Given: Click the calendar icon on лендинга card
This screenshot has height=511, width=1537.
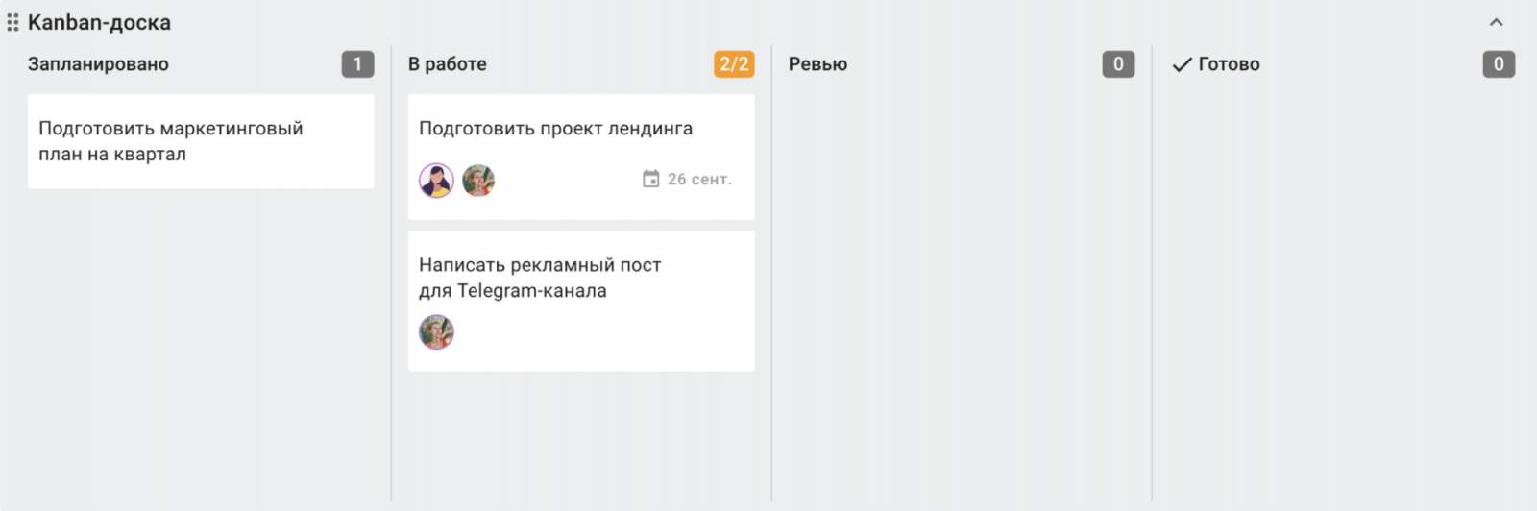Looking at the screenshot, I should (650, 180).
